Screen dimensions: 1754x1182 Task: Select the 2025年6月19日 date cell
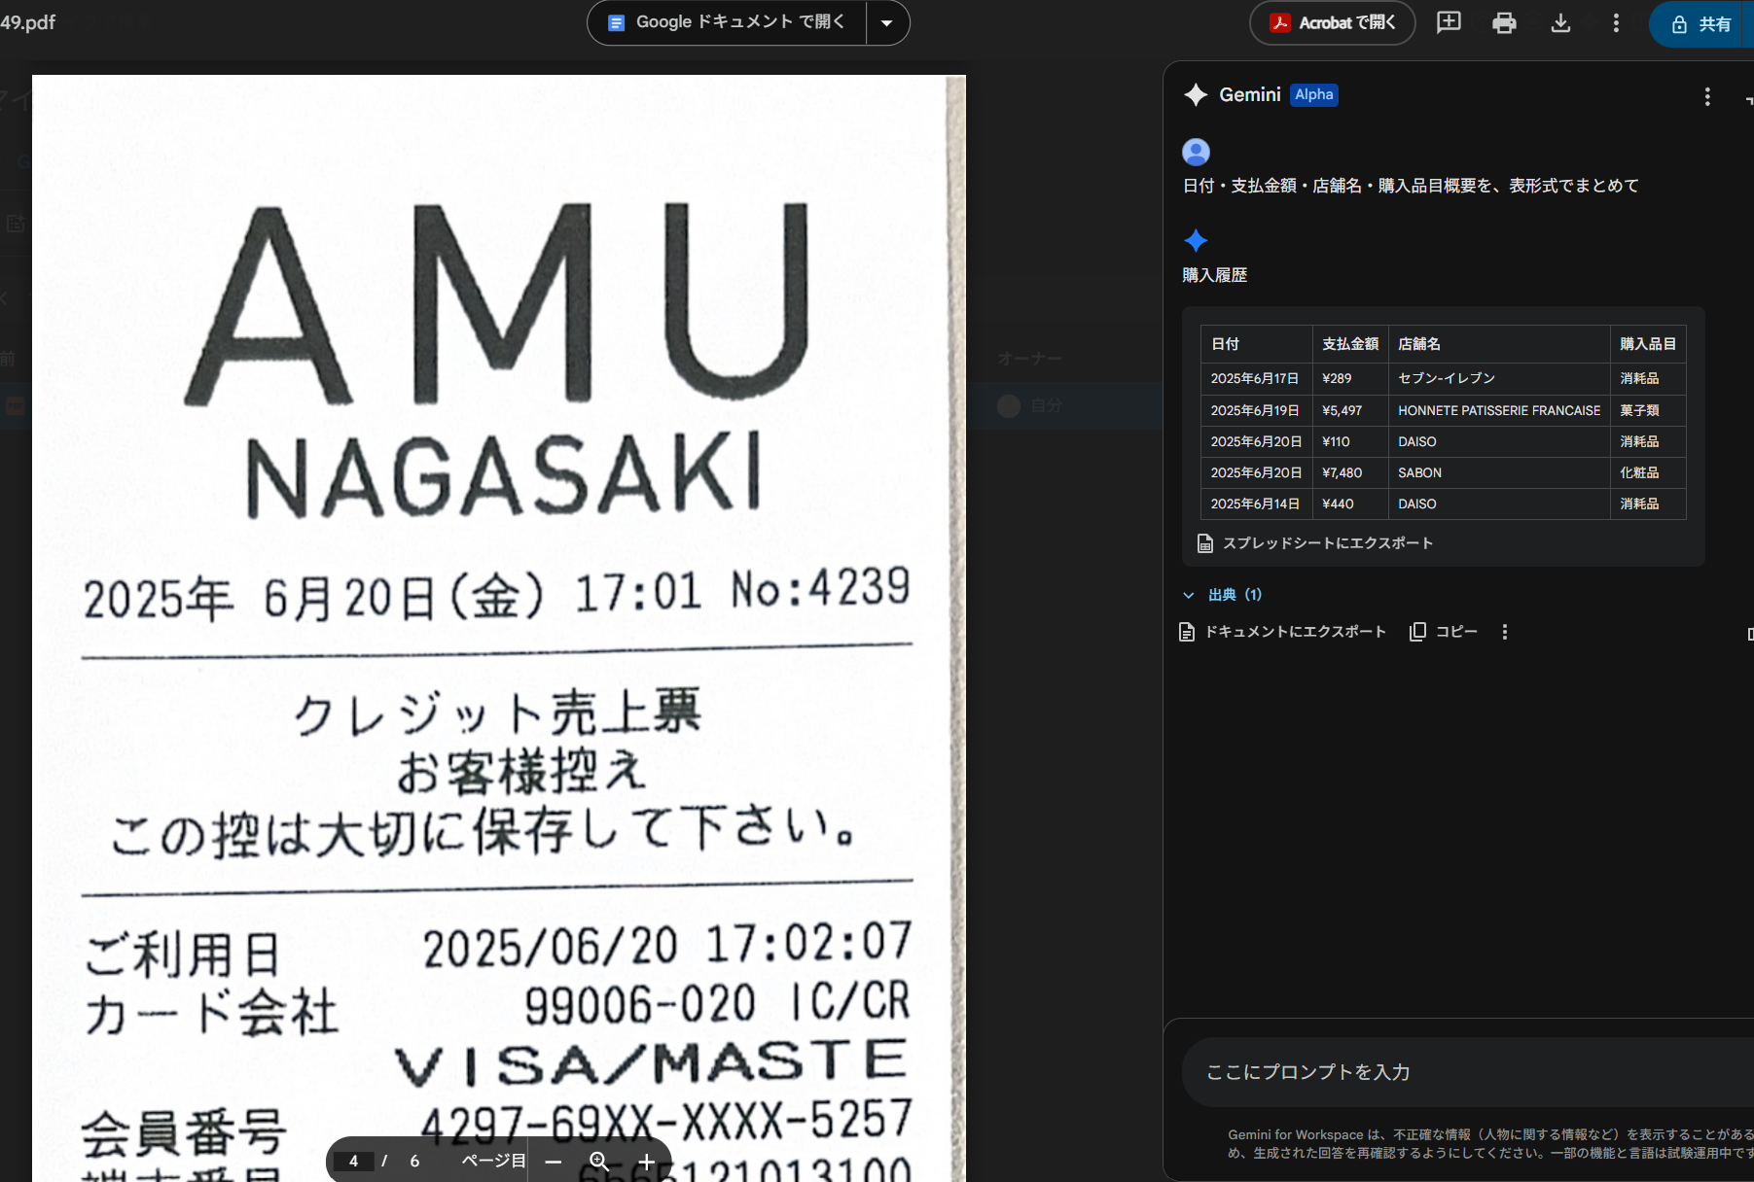click(1256, 410)
